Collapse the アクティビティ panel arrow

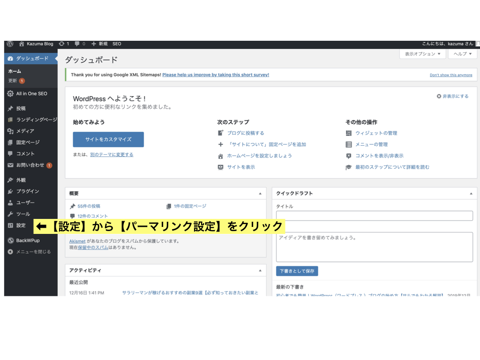click(x=260, y=270)
